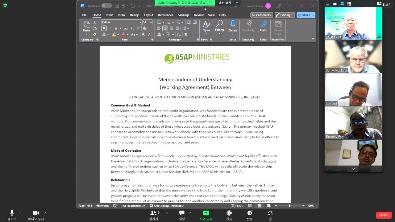395x222 pixels.
Task: Click the Undo arrow in title bar
Action: point(123,6)
